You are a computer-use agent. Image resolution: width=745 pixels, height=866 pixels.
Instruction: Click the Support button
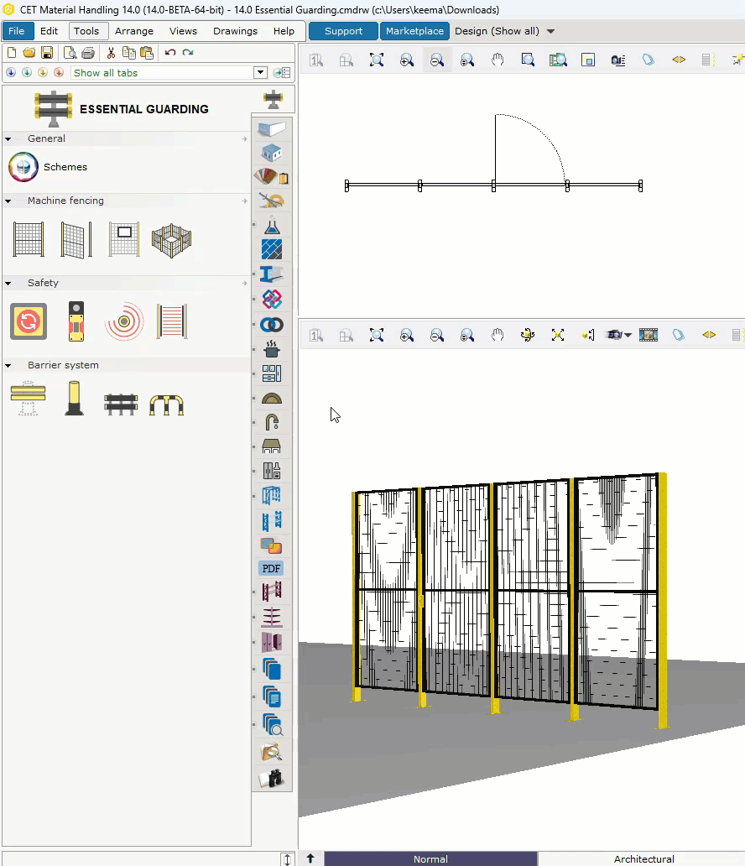[x=343, y=31]
